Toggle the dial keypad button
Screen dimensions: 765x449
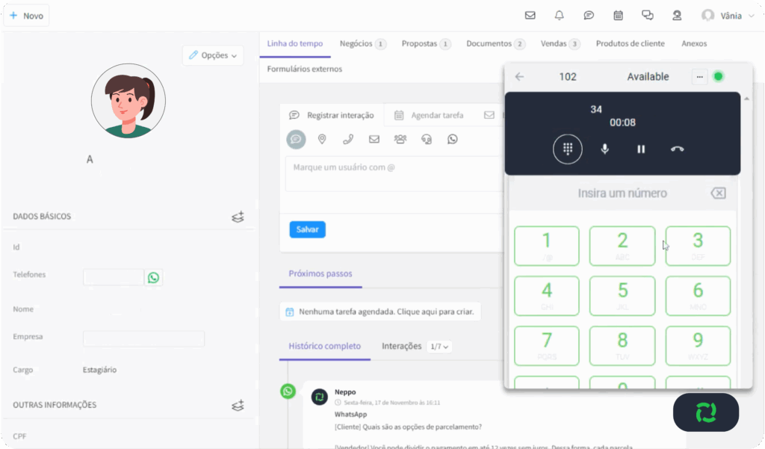pos(568,149)
